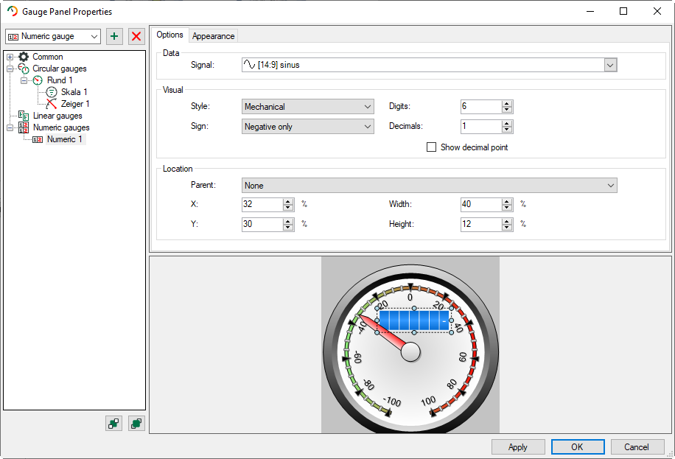Click the bring to front icon button

(x=136, y=423)
